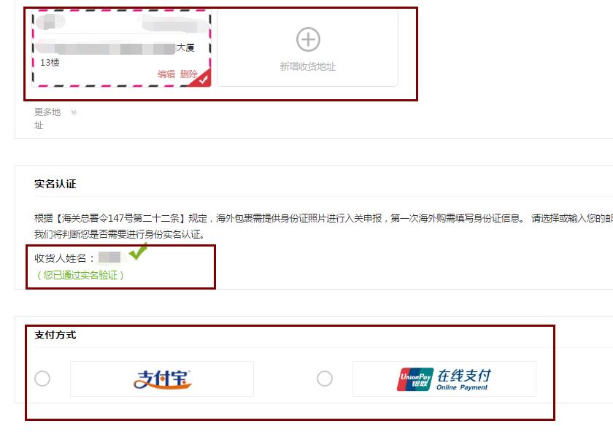Viewport: 613px width, 434px height.
Task: Click the UnionPay 在线支付 logo
Action: point(444,379)
